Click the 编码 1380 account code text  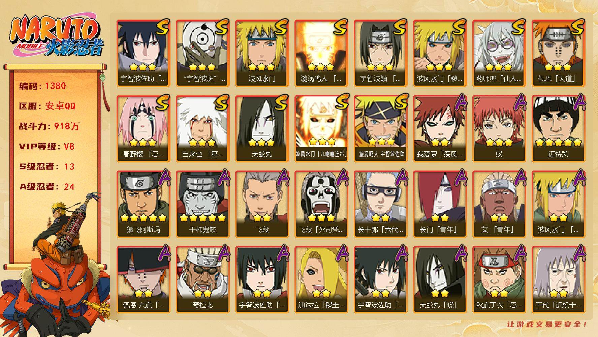click(x=42, y=86)
